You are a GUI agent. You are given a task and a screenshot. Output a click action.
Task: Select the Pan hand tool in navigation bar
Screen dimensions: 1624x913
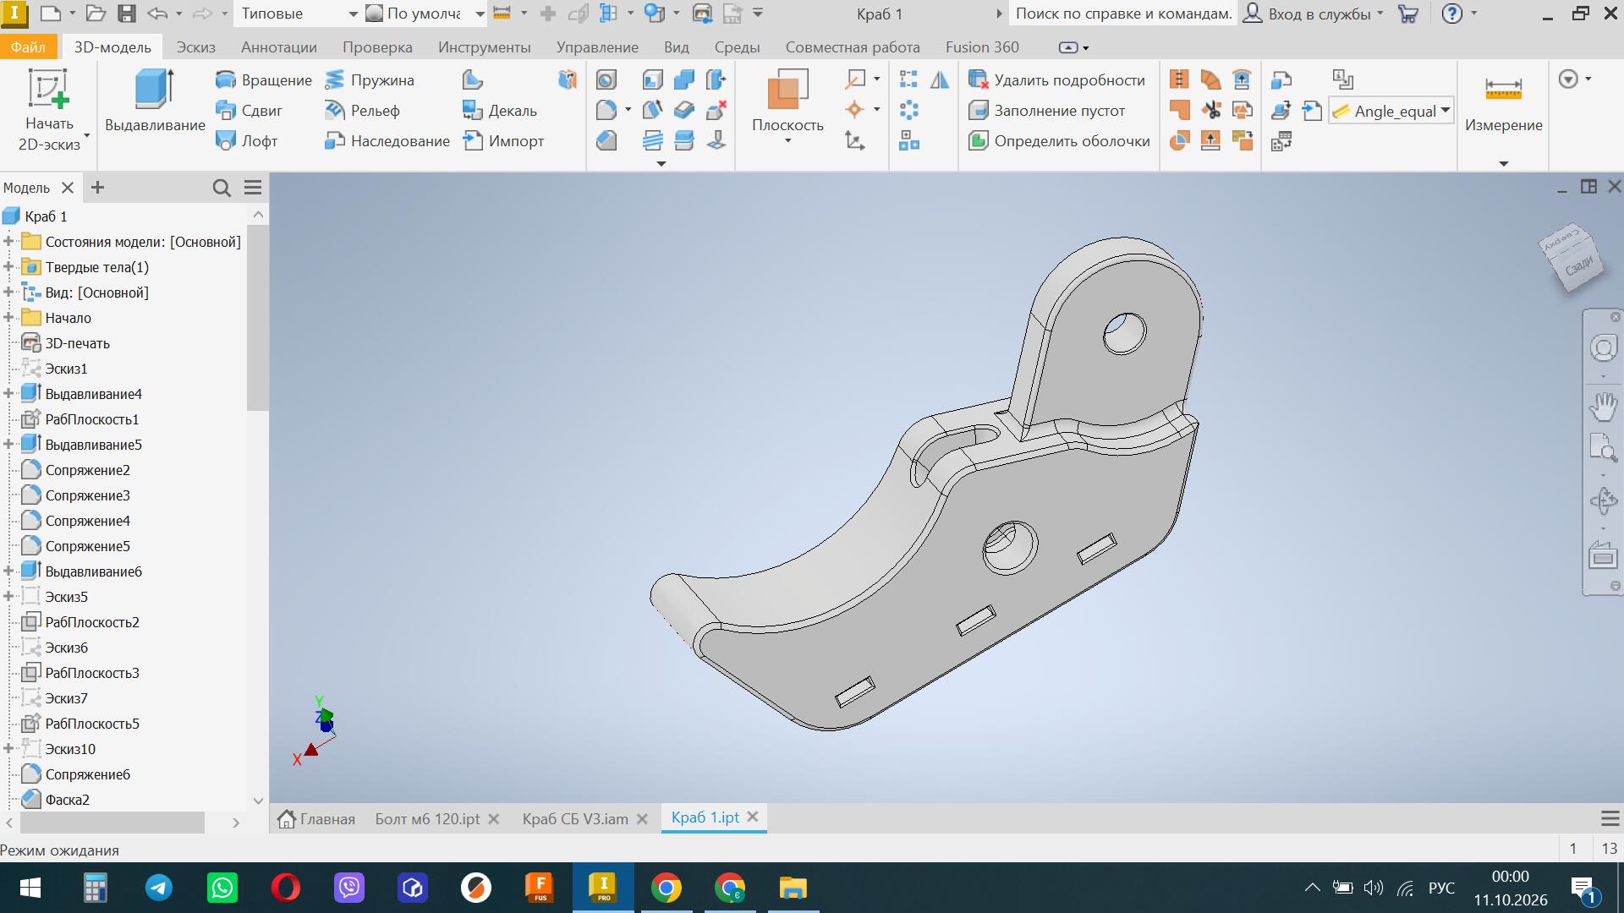[x=1603, y=407]
